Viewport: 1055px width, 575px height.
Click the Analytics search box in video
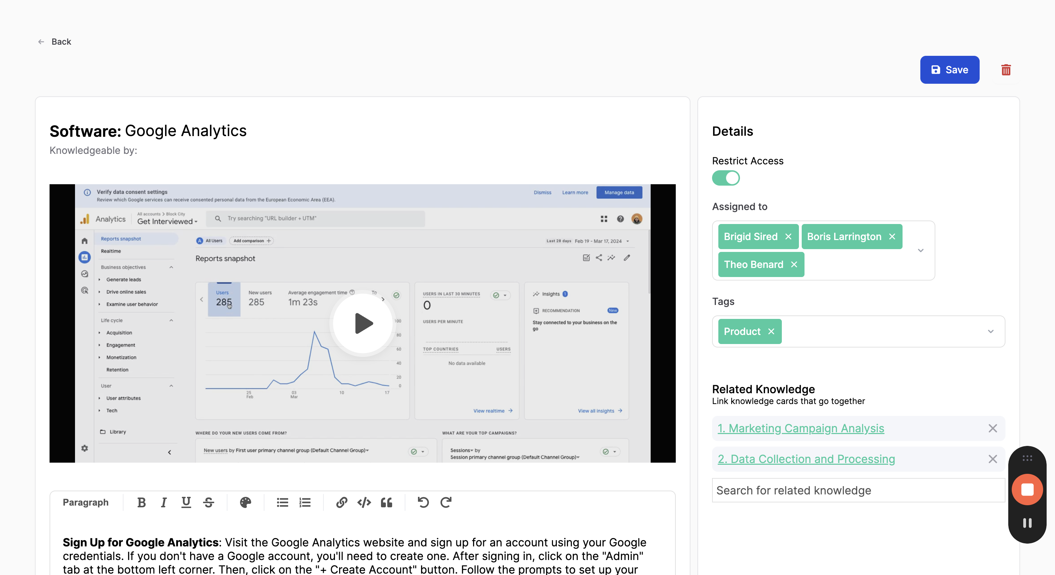point(315,219)
